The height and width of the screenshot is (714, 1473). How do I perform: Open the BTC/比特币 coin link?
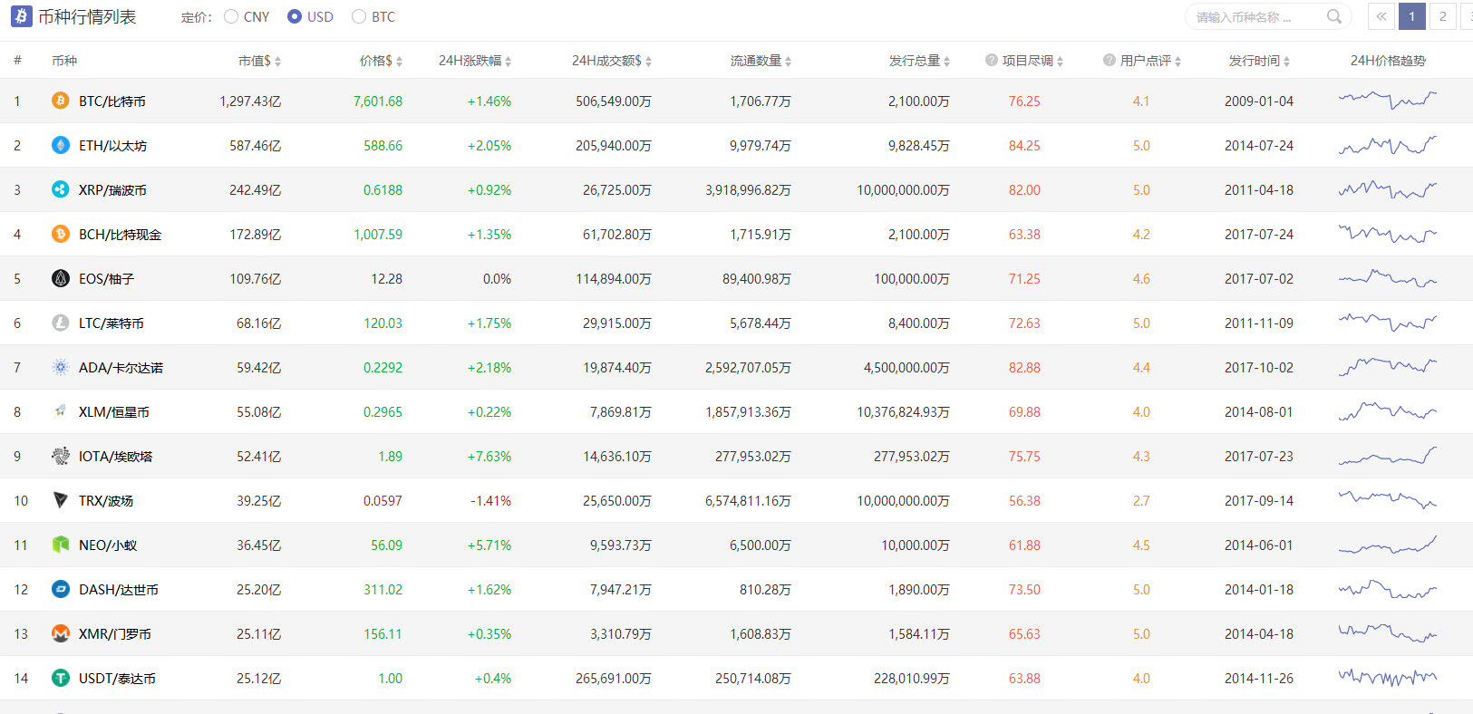click(112, 101)
